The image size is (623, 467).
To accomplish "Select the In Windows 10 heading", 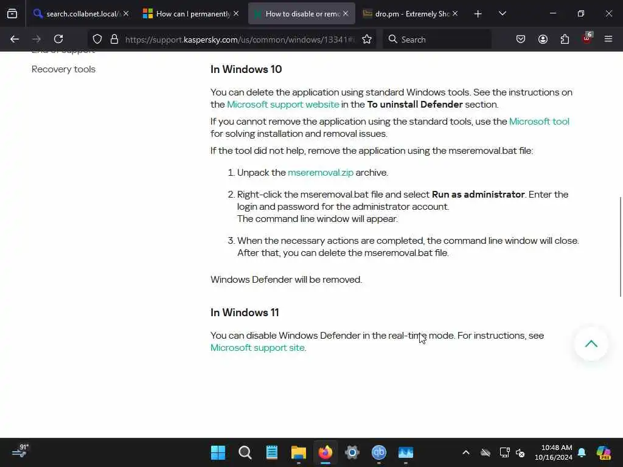I will coord(246,69).
